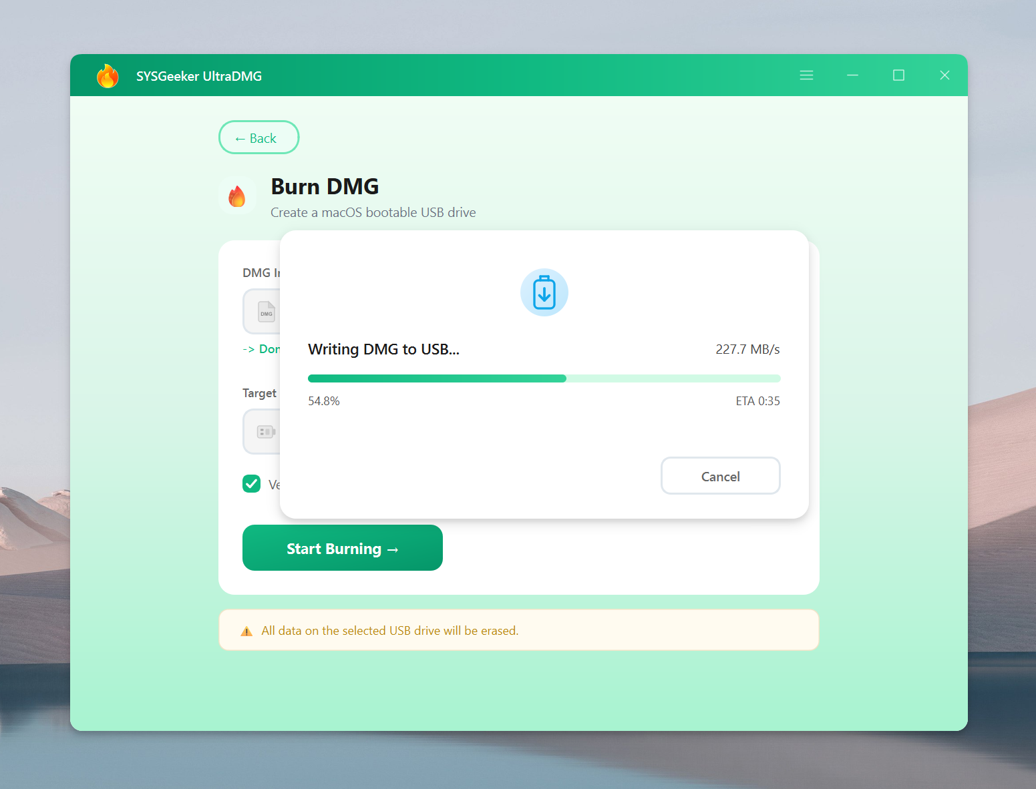Maximize the UltraDMG window

898,75
